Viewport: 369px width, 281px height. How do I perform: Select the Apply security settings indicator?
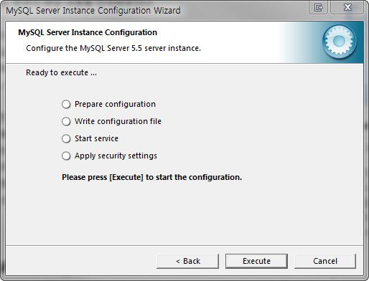click(x=66, y=156)
